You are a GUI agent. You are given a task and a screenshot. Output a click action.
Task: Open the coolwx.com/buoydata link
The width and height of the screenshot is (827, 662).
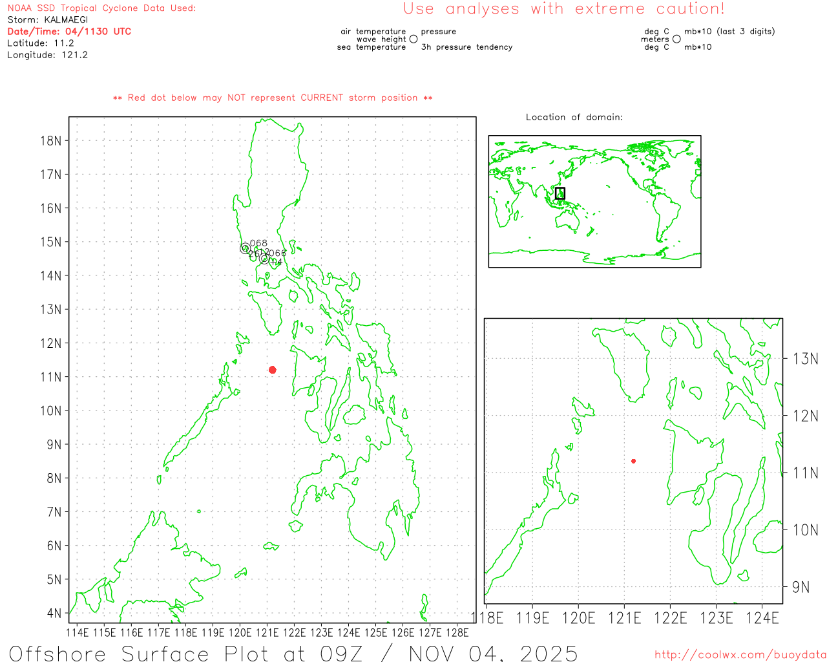click(740, 655)
